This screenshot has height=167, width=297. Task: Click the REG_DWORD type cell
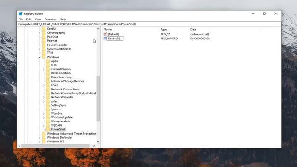click(x=169, y=39)
